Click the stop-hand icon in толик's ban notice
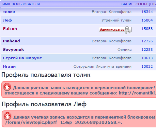 [x=7, y=87]
